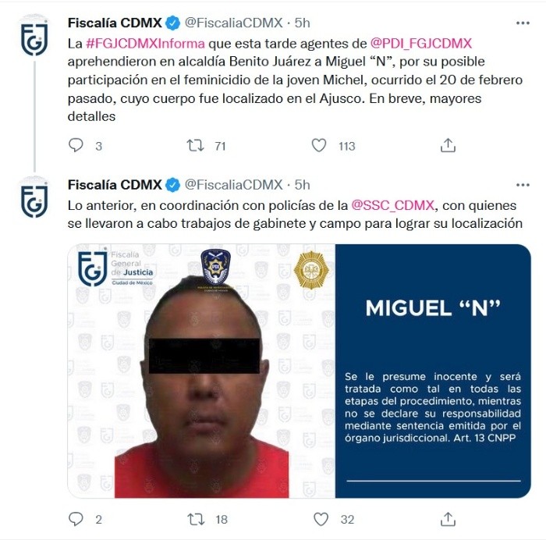
Task: Reply to the first Fiscalía CDMX tweet
Action: 76,145
